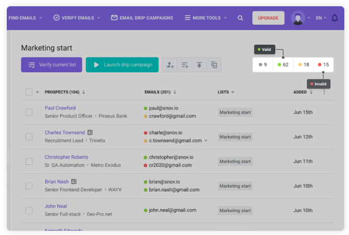This screenshot has height=235, width=349.
Task: Click email paul@snov.io
Action: point(164,108)
